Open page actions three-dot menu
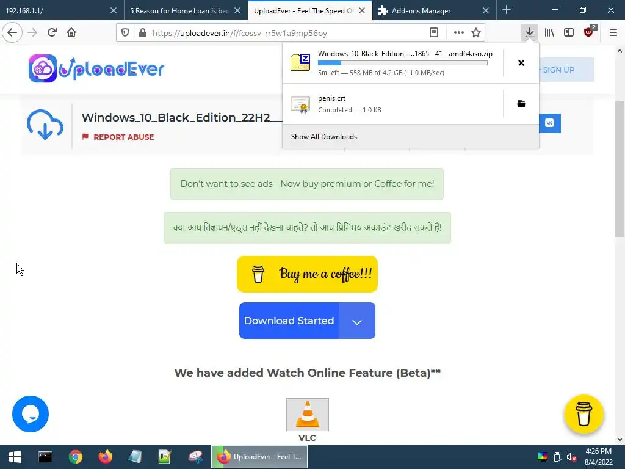This screenshot has height=469, width=625. (x=459, y=33)
